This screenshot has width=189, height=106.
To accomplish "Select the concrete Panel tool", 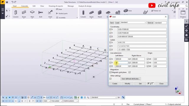I will coord(100,14).
